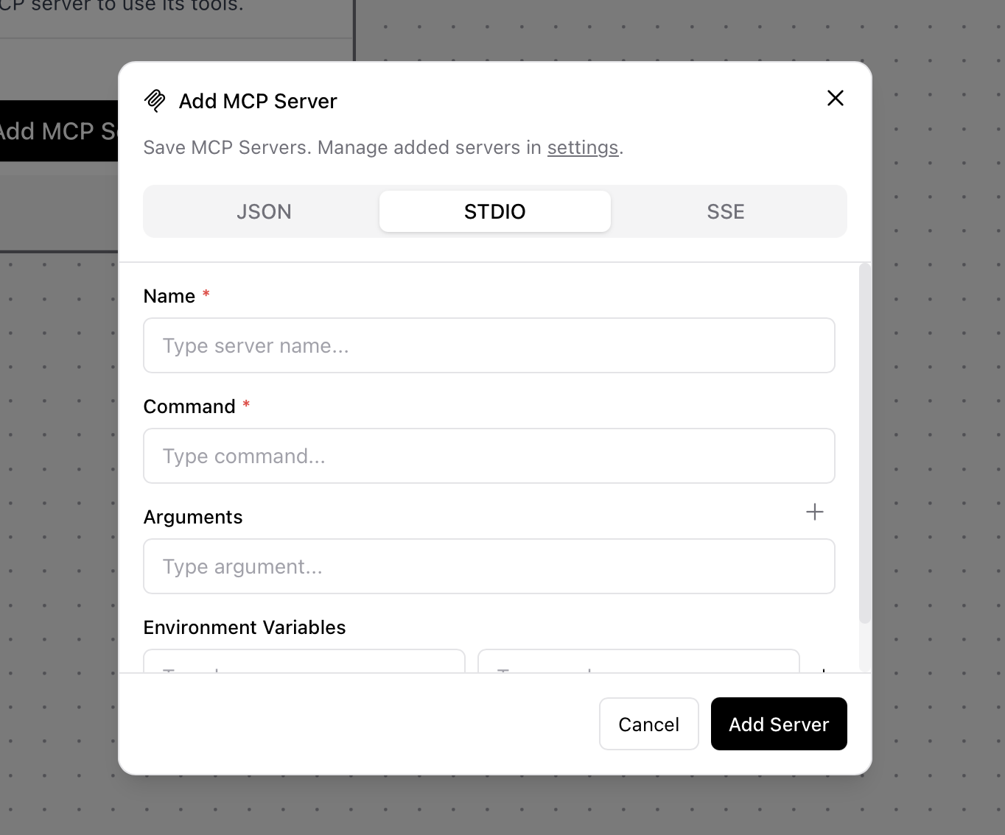
Task: Click the Add MCP Server button behind dialog
Action: [59, 131]
